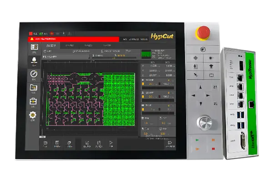Click the red round icon in the top bar
The width and height of the screenshot is (273, 182).
click(x=52, y=34)
